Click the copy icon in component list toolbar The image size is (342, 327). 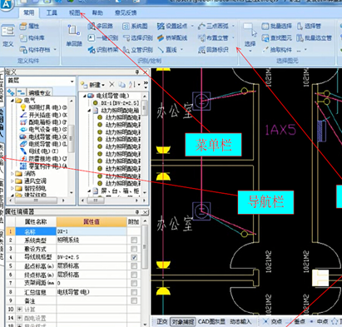pyautogui.click(x=121, y=84)
